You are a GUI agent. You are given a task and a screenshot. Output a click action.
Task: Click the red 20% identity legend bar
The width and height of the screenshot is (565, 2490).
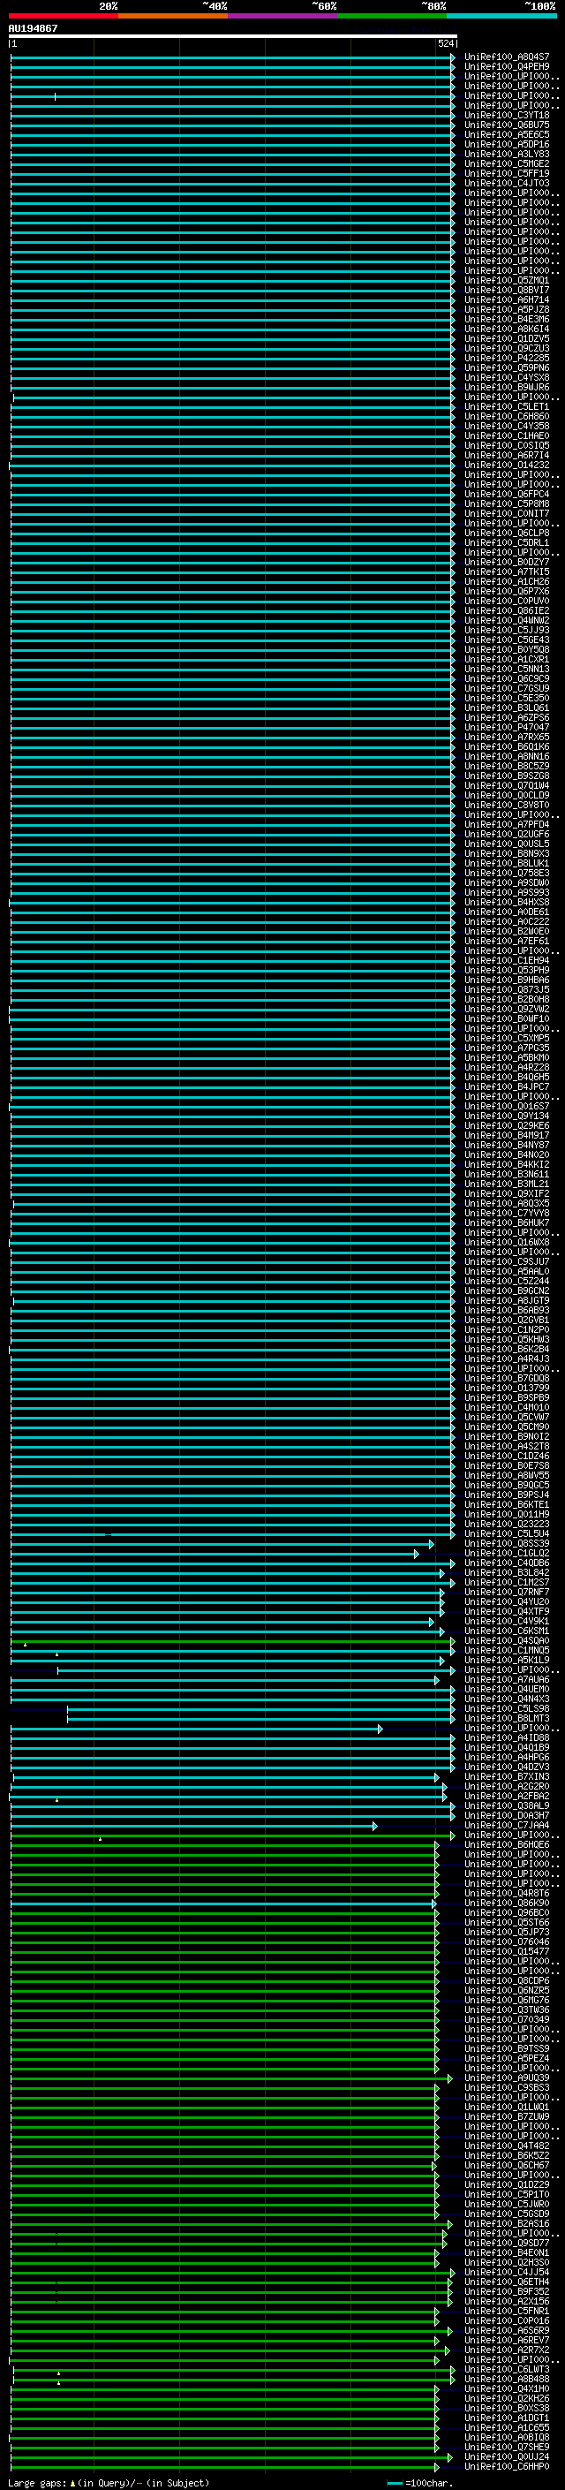click(x=63, y=17)
